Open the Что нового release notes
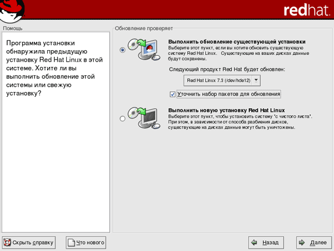This screenshot has width=334, height=251. (86, 243)
